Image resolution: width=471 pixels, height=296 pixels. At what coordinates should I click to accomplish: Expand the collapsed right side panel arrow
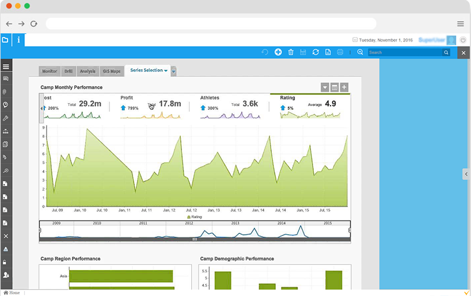pyautogui.click(x=466, y=174)
